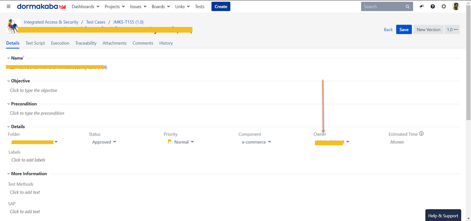Open the Component dropdown showing e-commerce
This screenshot has height=221, width=471.
point(256,142)
